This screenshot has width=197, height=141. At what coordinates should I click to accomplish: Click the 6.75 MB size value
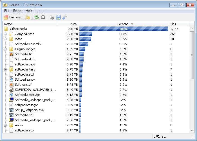click(72, 69)
